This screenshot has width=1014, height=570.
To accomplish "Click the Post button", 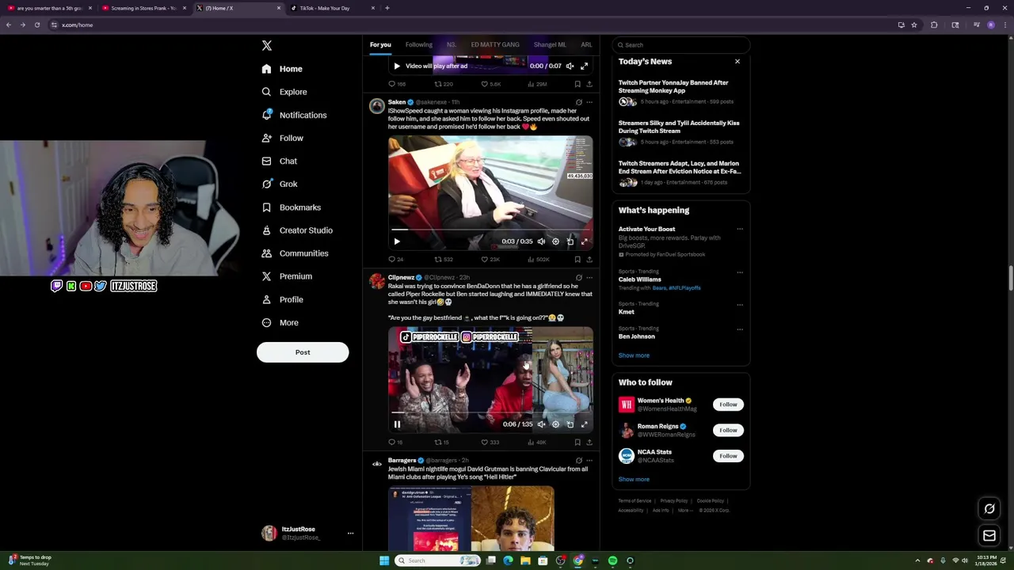I will [303, 352].
